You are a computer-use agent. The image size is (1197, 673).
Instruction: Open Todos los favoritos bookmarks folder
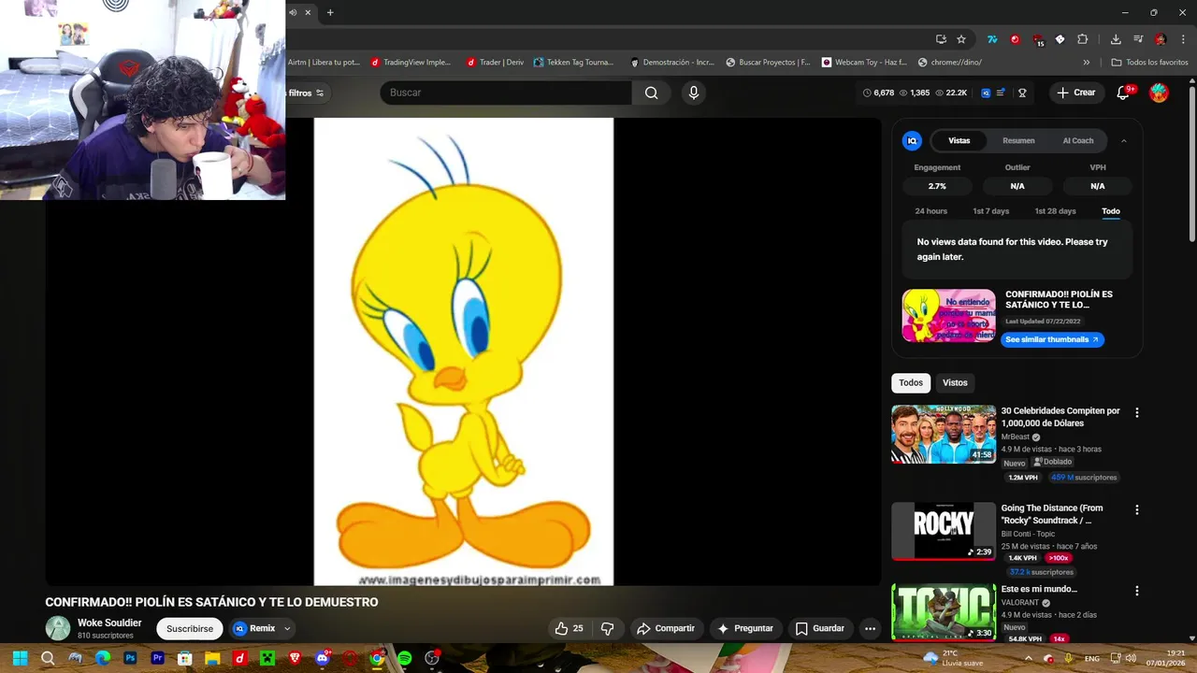tap(1149, 63)
